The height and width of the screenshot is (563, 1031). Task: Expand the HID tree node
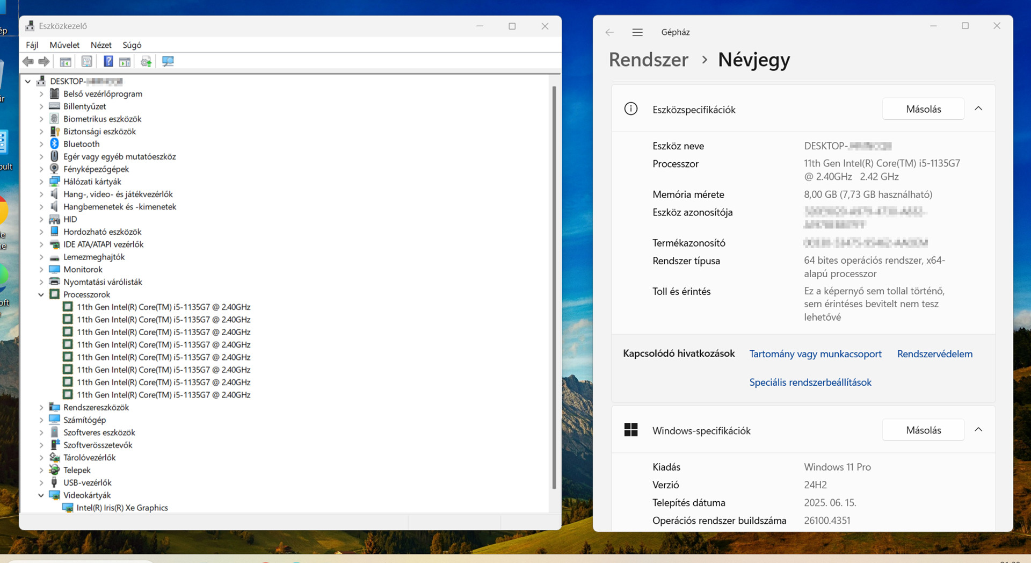tap(41, 219)
